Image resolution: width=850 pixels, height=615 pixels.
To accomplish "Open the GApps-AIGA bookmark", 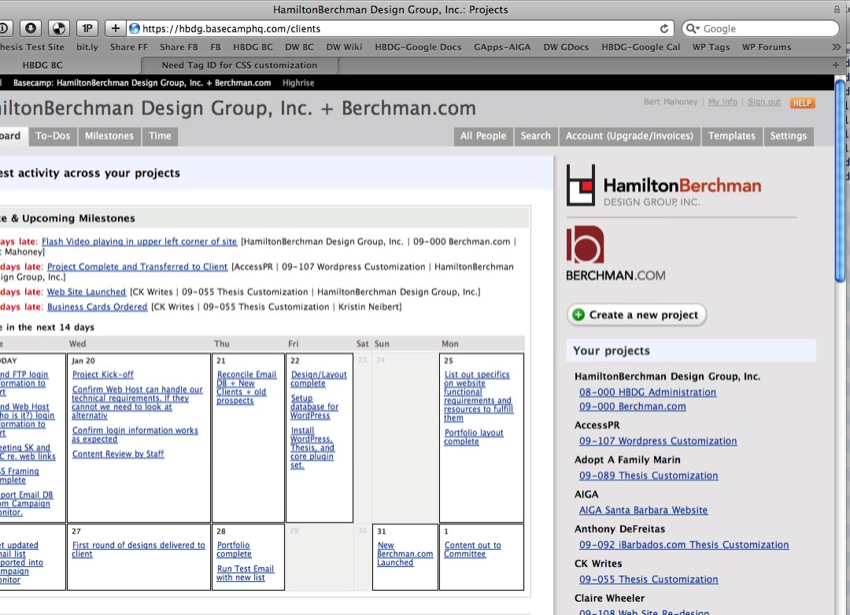I will [502, 47].
